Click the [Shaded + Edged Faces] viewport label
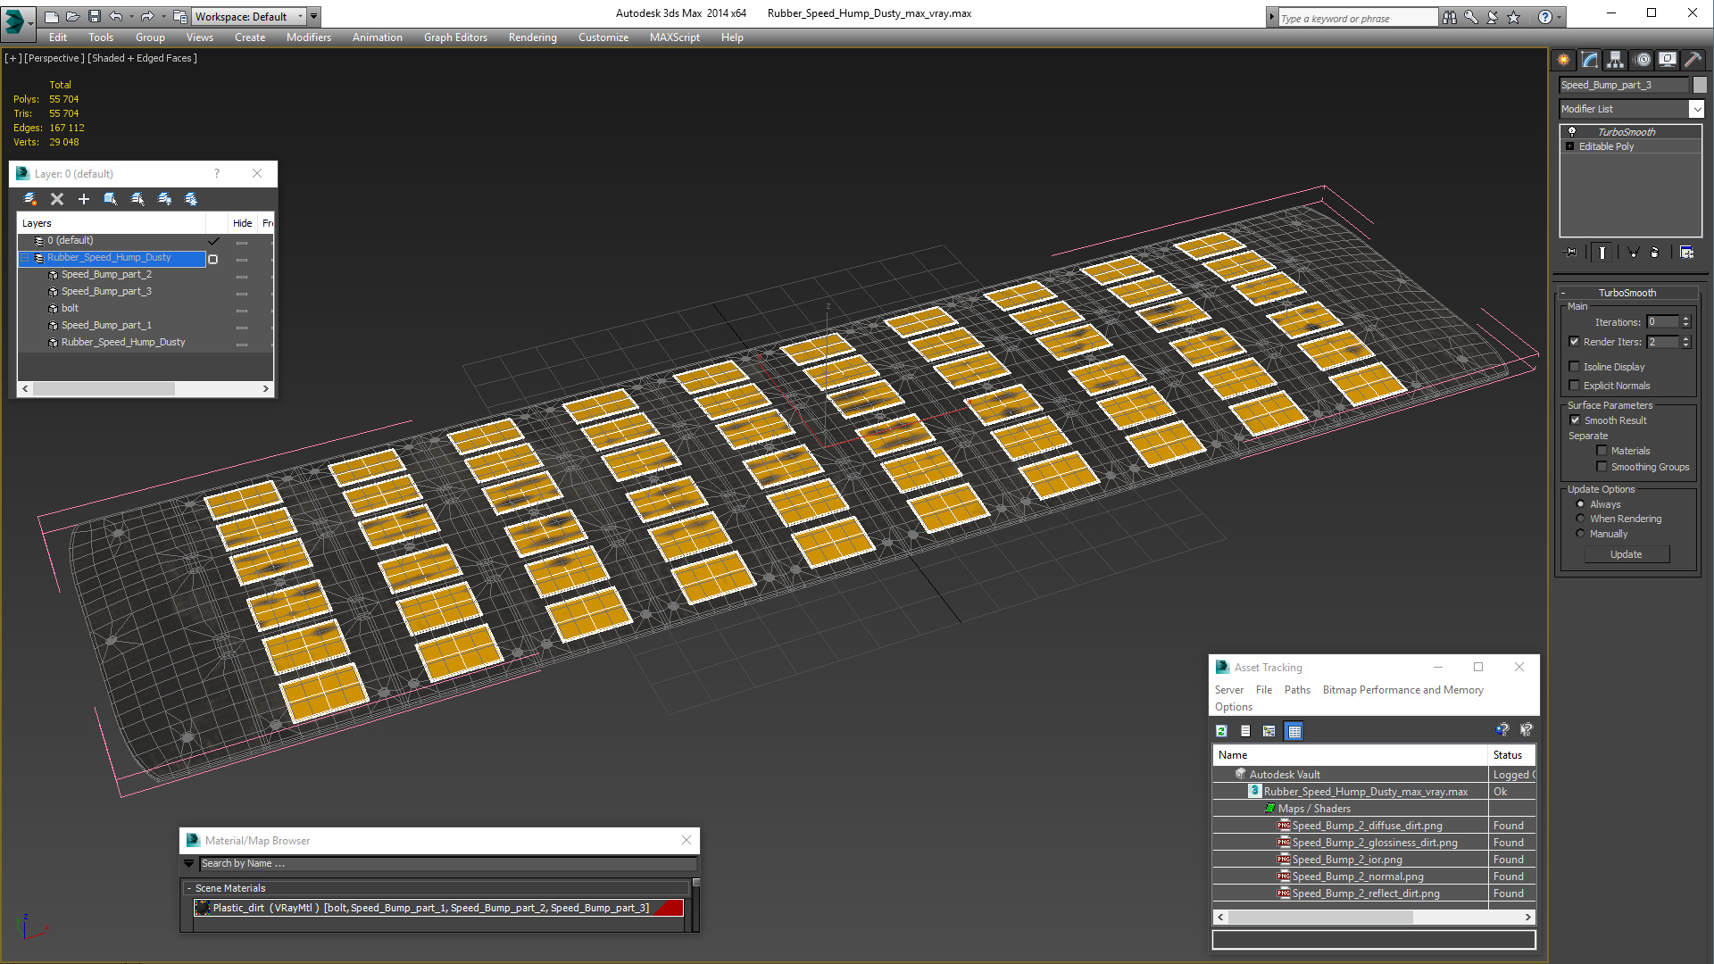This screenshot has height=964, width=1714. pyautogui.click(x=143, y=58)
